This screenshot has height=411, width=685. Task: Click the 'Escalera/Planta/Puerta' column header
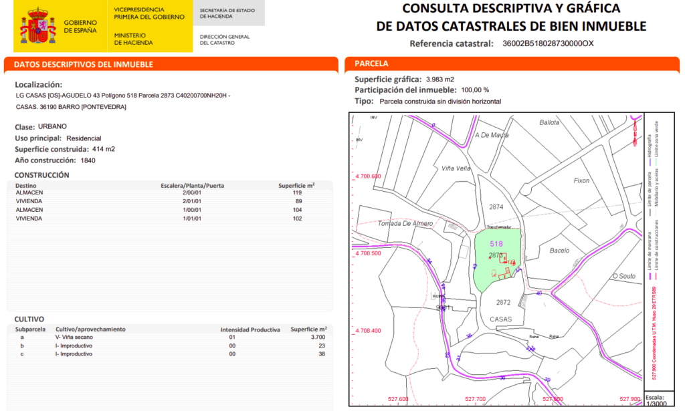tap(192, 185)
